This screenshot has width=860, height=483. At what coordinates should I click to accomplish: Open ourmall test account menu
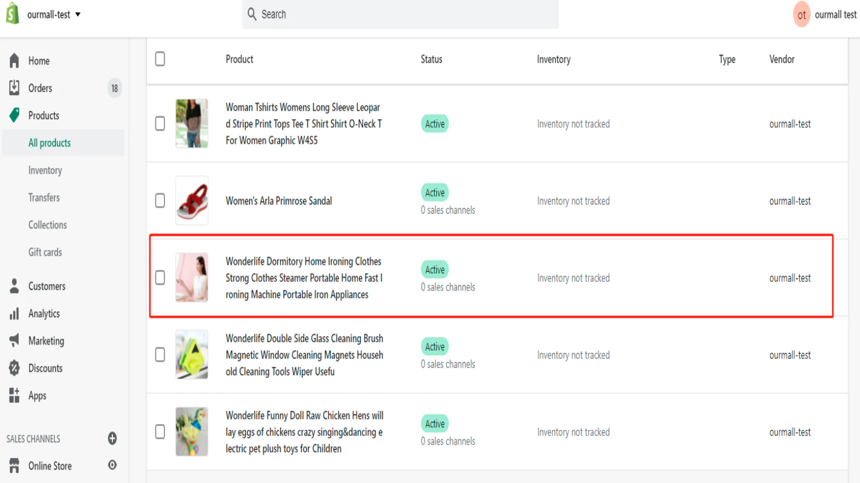(x=825, y=14)
